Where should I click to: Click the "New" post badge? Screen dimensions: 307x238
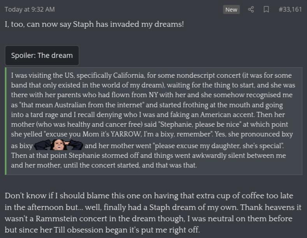(x=231, y=9)
